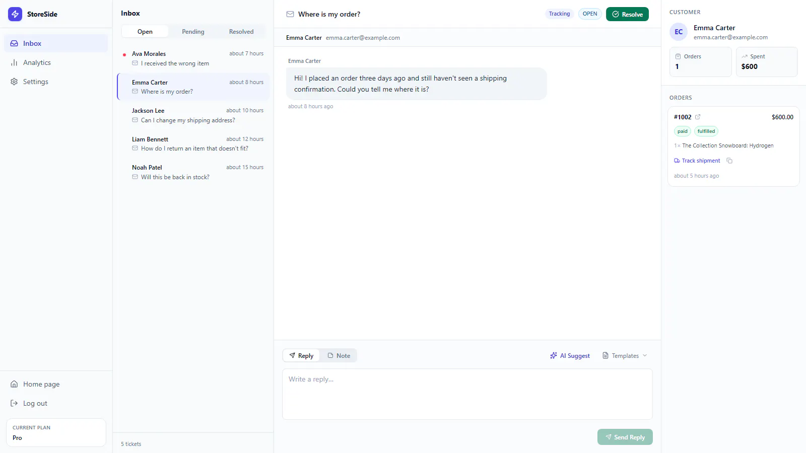Generate an AI Suggest reply
The height and width of the screenshot is (453, 806).
coord(570,355)
